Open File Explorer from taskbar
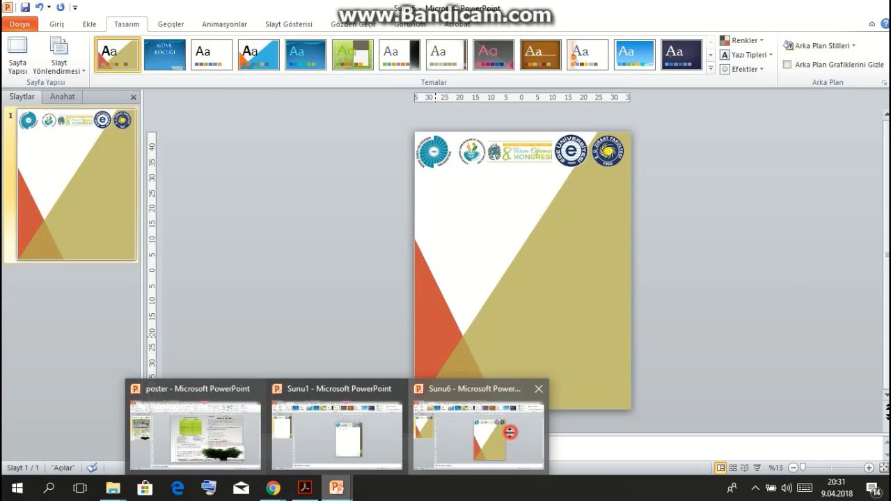891x501 pixels. (x=113, y=488)
